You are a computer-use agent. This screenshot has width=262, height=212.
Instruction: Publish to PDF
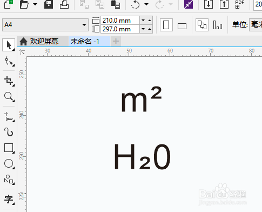pyautogui.click(x=240, y=4)
